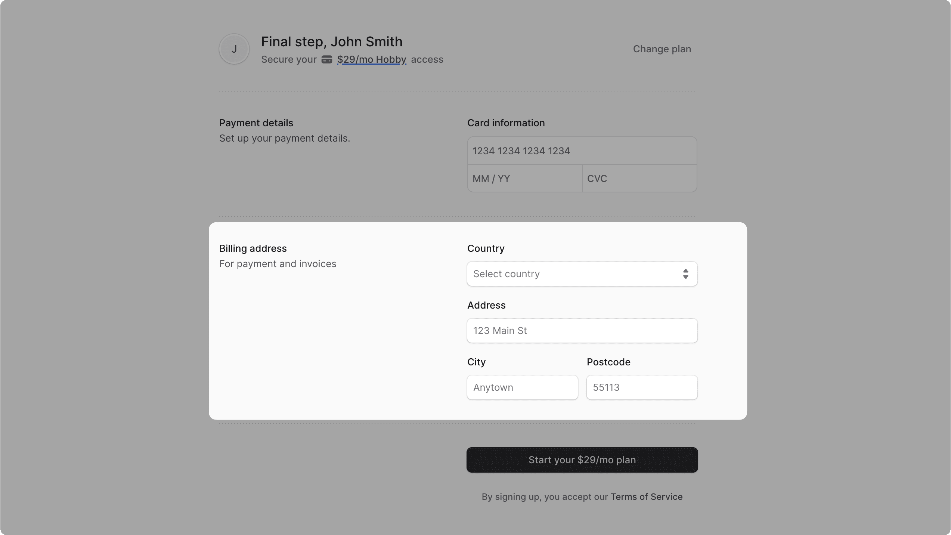Click the Card information section heading
This screenshot has width=951, height=535.
(506, 123)
